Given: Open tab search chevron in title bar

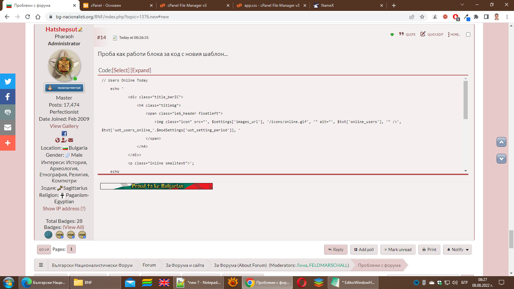Looking at the screenshot, I should pyautogui.click(x=462, y=5).
